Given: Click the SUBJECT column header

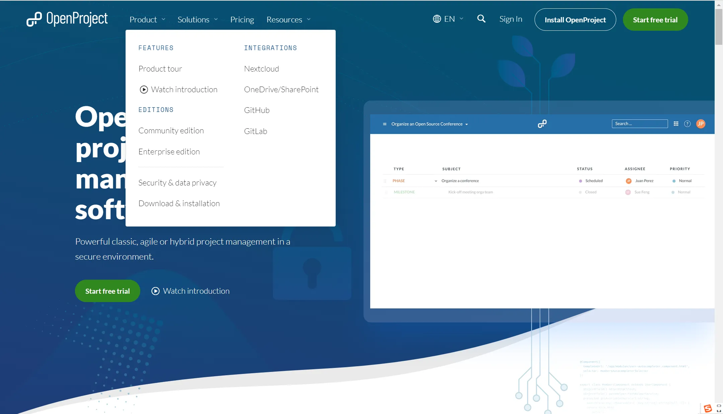Looking at the screenshot, I should [451, 169].
